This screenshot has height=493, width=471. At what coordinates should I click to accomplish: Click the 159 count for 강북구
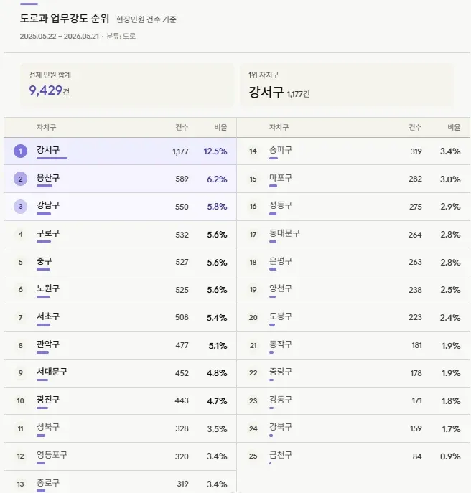pyautogui.click(x=416, y=428)
